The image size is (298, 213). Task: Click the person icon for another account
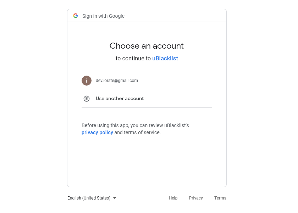coord(87,99)
